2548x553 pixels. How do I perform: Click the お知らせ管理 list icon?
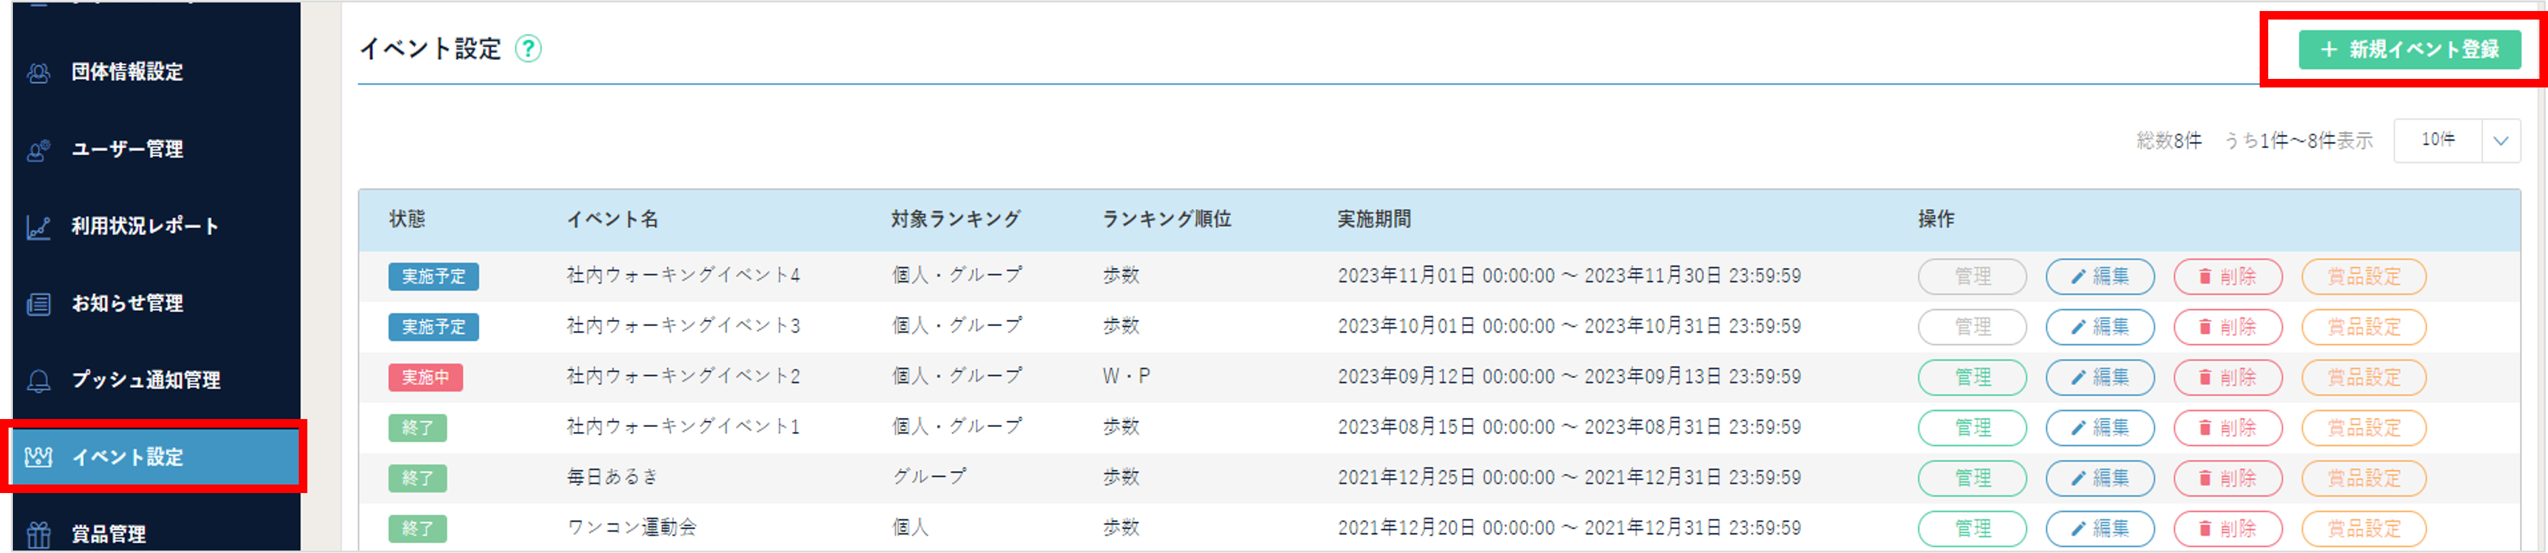(x=39, y=304)
